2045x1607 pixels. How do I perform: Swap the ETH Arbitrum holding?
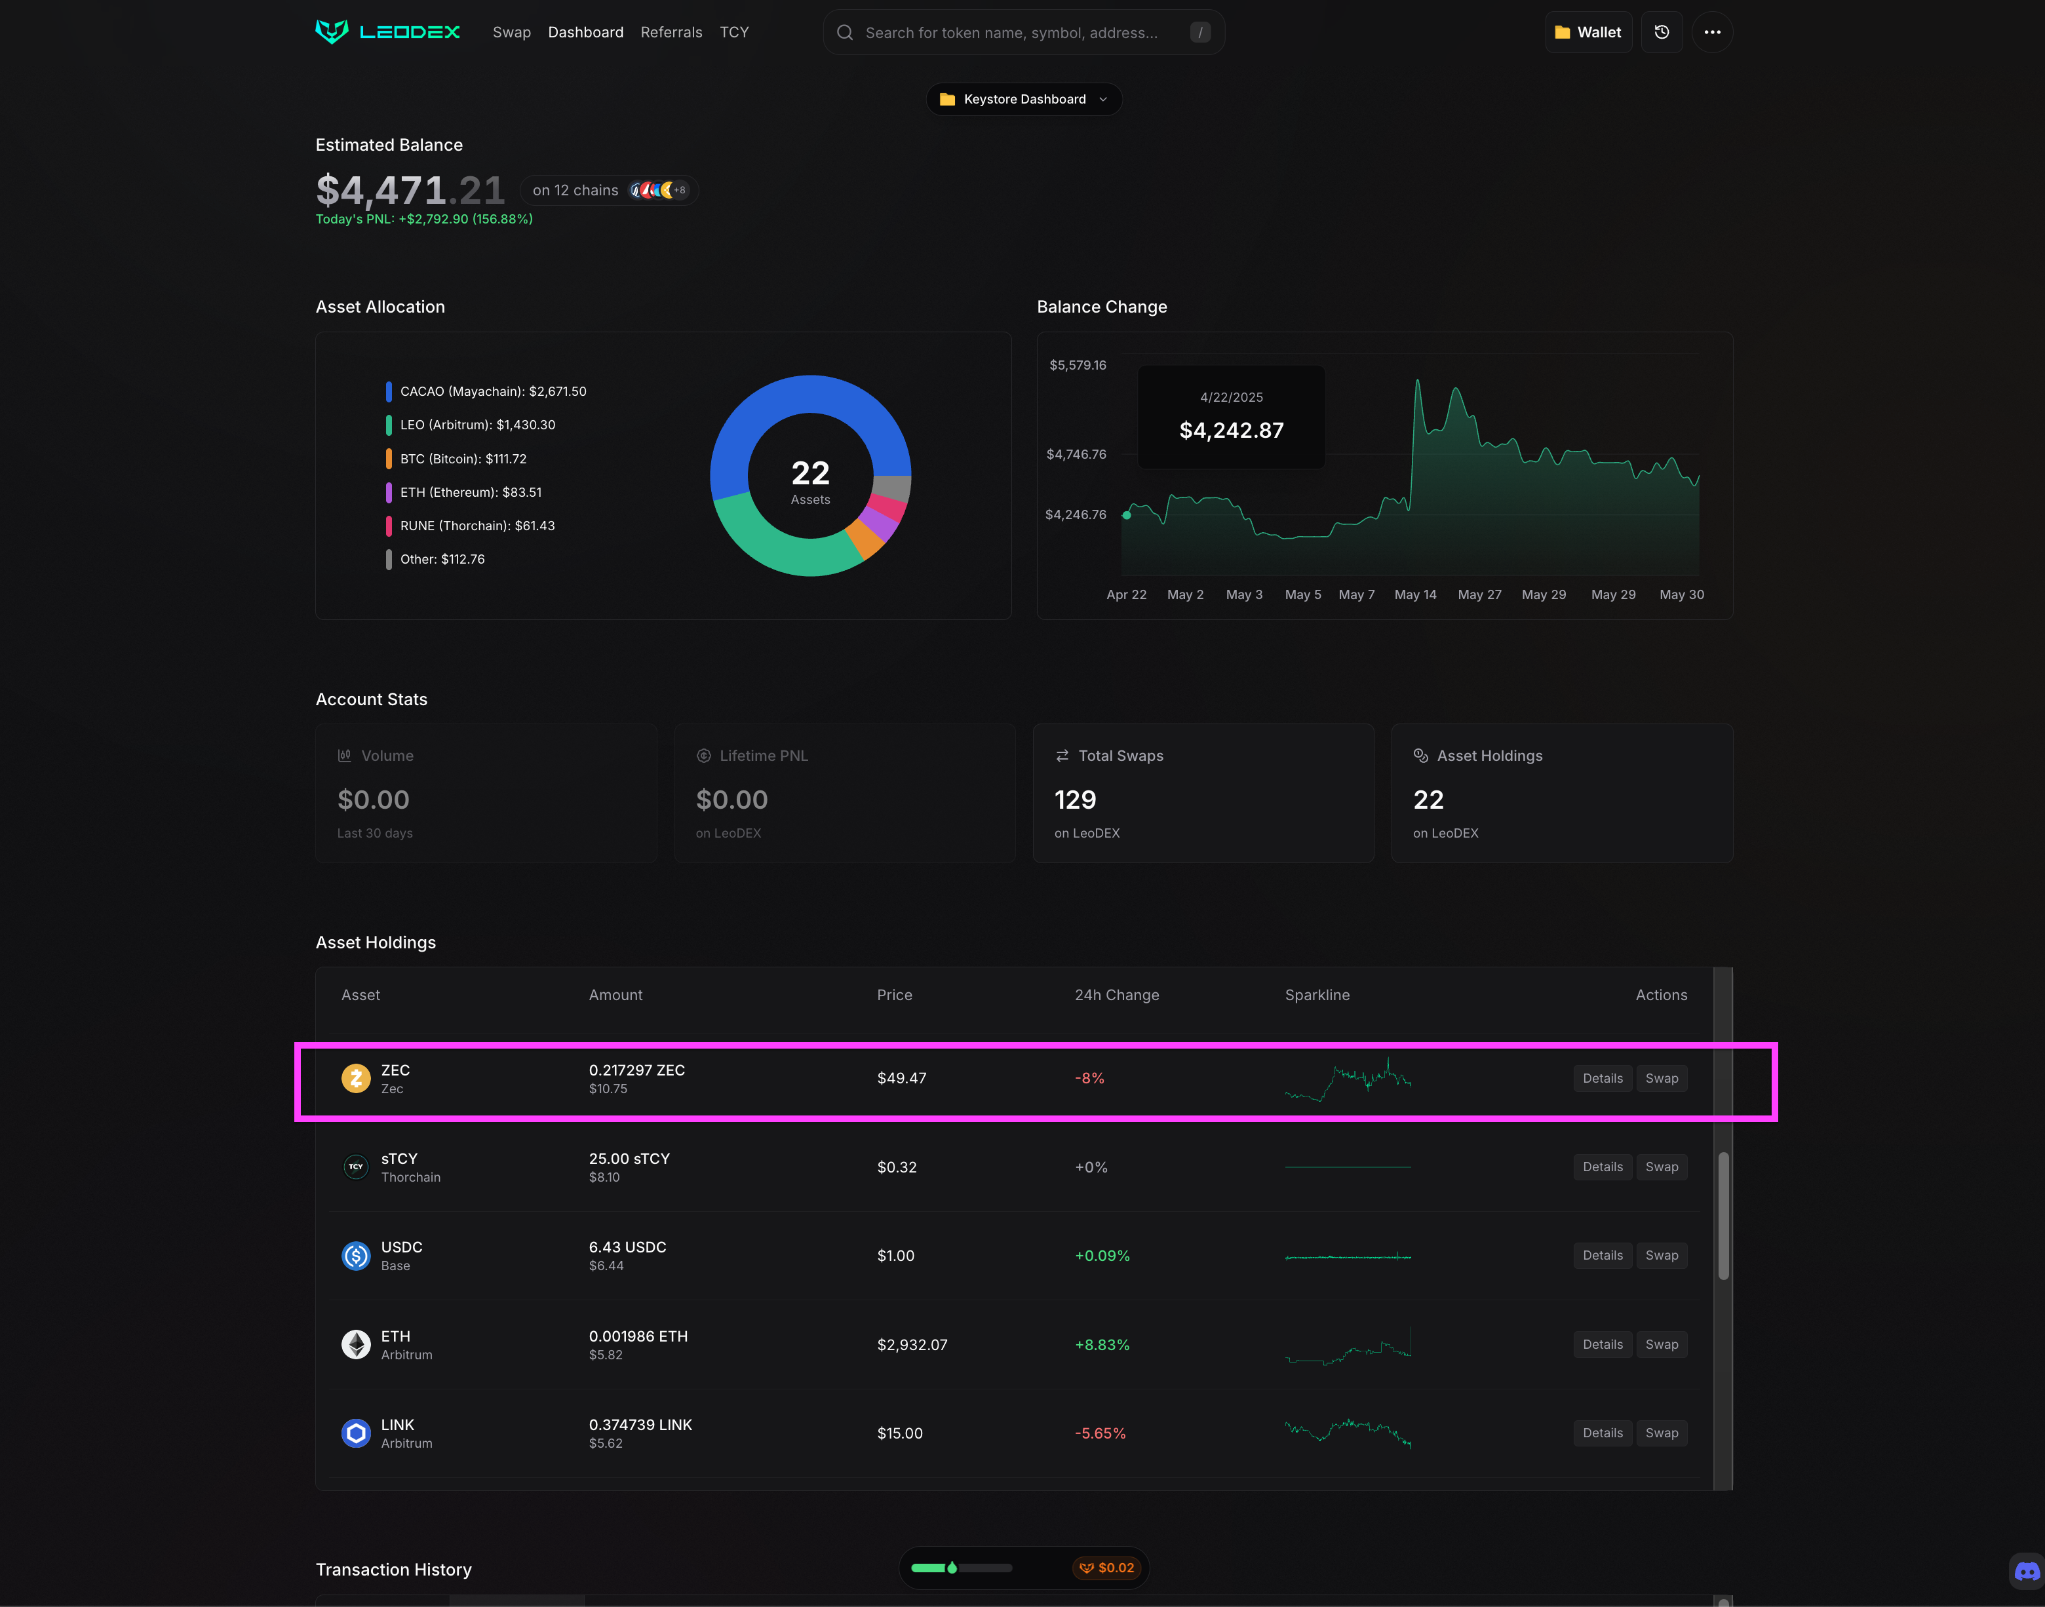point(1662,1344)
